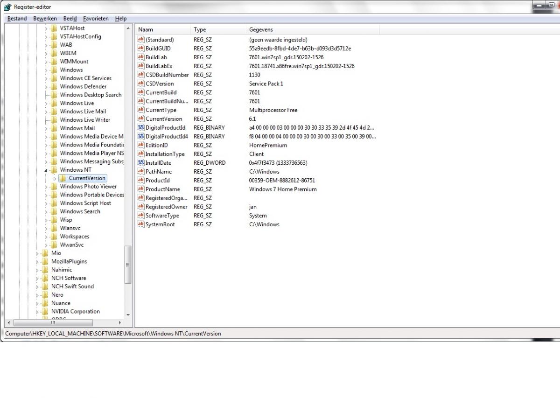The height and width of the screenshot is (398, 560).
Task: Click the tree scroll up arrow
Action: tap(128, 28)
